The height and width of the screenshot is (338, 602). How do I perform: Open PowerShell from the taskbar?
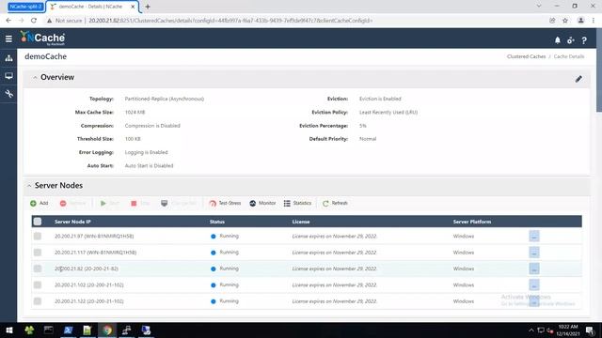pos(68,330)
